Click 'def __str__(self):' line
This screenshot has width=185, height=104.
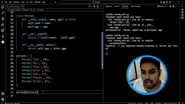pyautogui.click(x=35, y=34)
